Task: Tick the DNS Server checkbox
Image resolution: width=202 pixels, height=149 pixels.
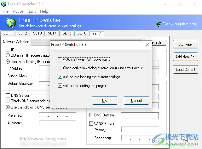Action: [8, 96]
